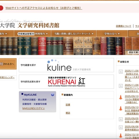
Task: Open the 学術雑誌閲覧室 利用案内 menu
Action: click(x=32, y=34)
